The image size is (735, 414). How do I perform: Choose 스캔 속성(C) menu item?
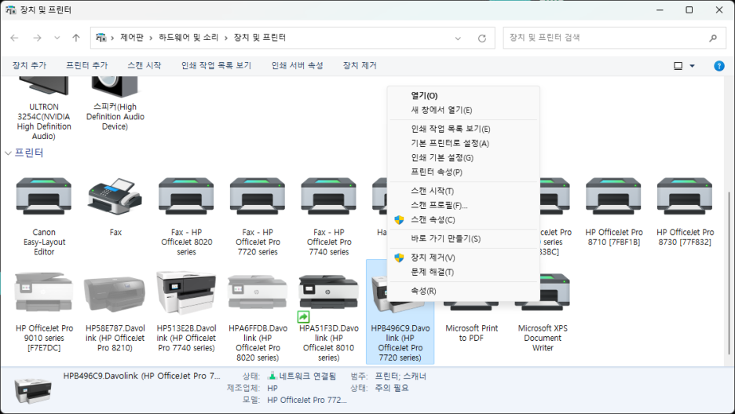point(464,220)
